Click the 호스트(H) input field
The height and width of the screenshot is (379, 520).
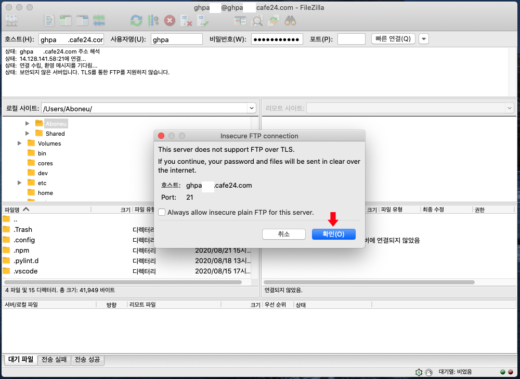tap(71, 39)
